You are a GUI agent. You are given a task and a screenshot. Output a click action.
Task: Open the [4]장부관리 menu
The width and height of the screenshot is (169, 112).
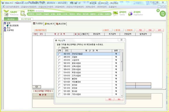point(60,7)
